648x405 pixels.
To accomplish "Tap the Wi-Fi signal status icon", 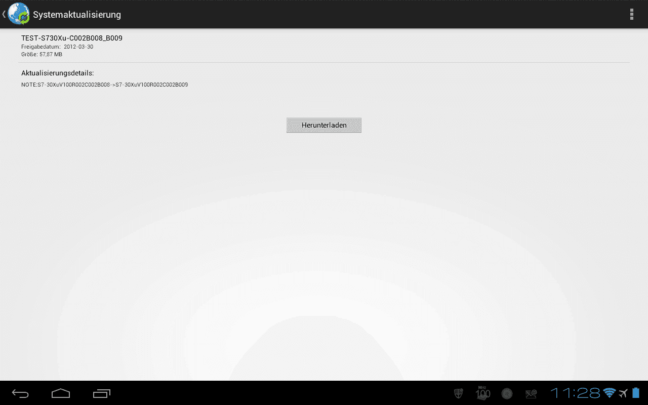I will [609, 393].
